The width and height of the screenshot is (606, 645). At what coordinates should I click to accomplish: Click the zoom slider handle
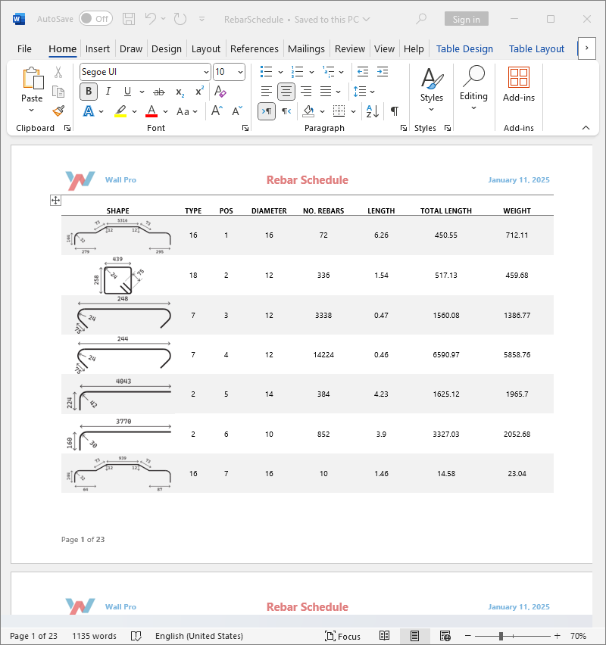tap(501, 636)
